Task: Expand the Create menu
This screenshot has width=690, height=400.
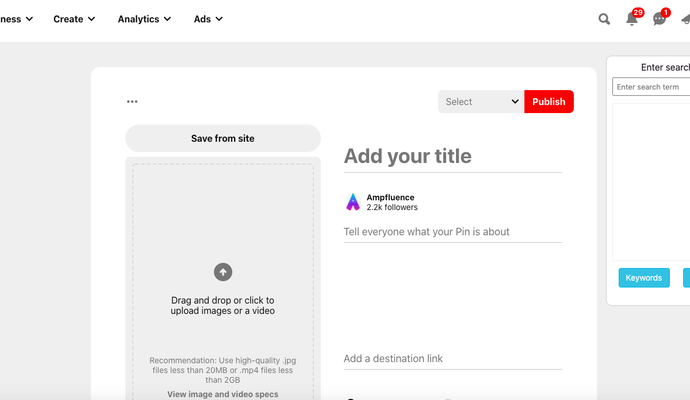Action: 74,19
